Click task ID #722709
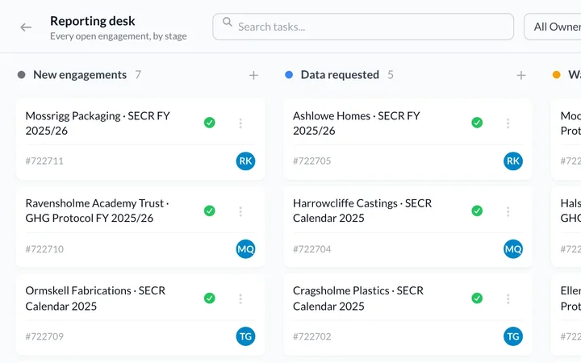This screenshot has width=581, height=363. (44, 336)
